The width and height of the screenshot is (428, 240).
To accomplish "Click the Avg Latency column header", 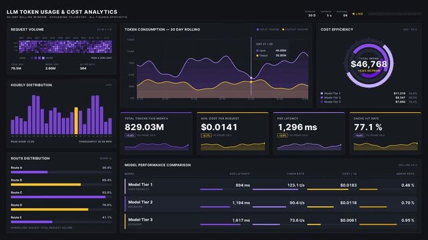I will pos(240,174).
